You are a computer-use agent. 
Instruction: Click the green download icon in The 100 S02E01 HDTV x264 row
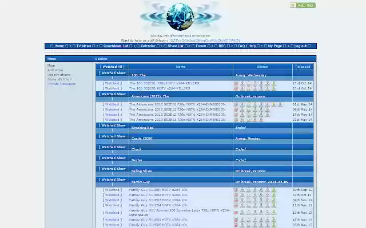coord(273,88)
